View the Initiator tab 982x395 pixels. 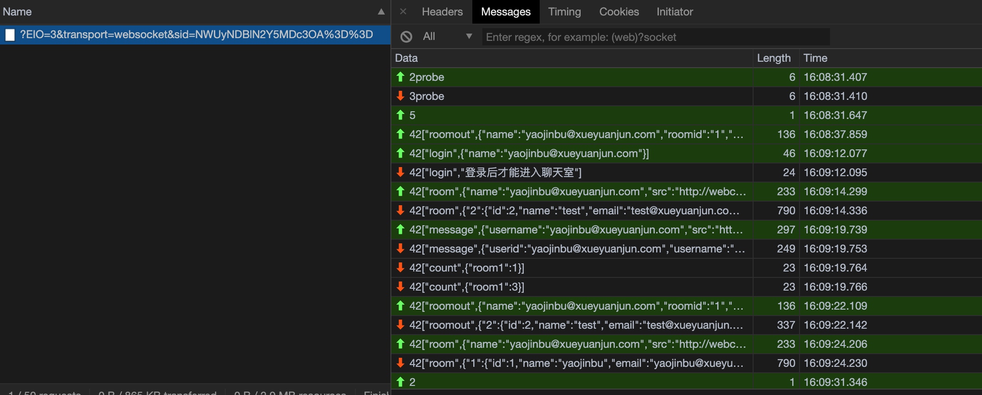click(x=674, y=12)
